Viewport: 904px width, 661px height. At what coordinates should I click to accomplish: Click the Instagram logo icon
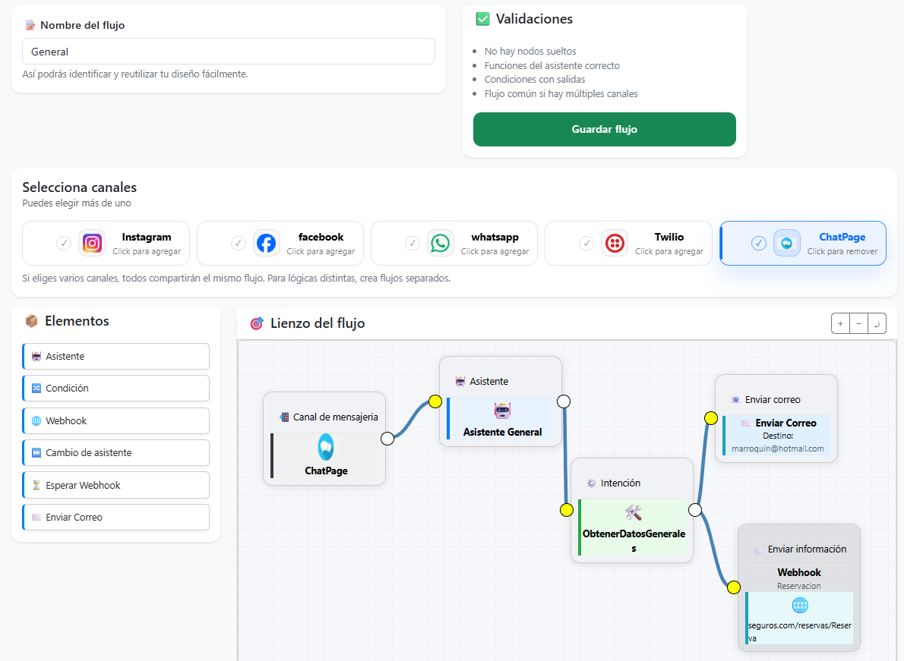[92, 243]
